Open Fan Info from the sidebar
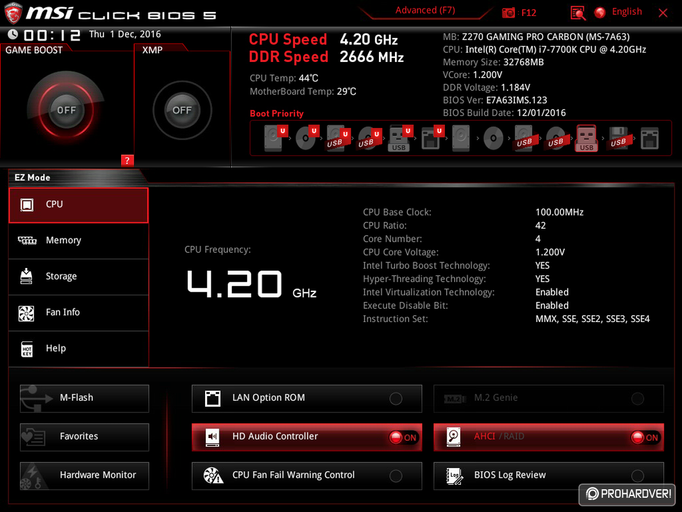This screenshot has height=512, width=682. [78, 312]
